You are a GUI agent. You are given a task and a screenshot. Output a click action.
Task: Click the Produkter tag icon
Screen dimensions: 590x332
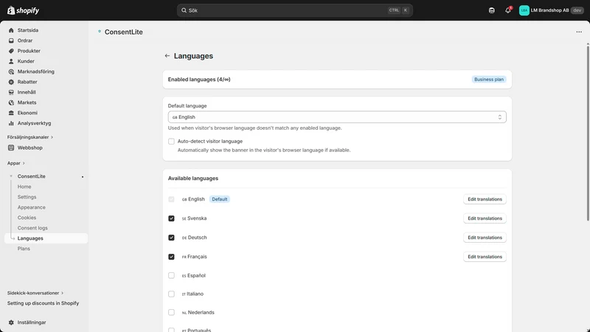pyautogui.click(x=11, y=51)
